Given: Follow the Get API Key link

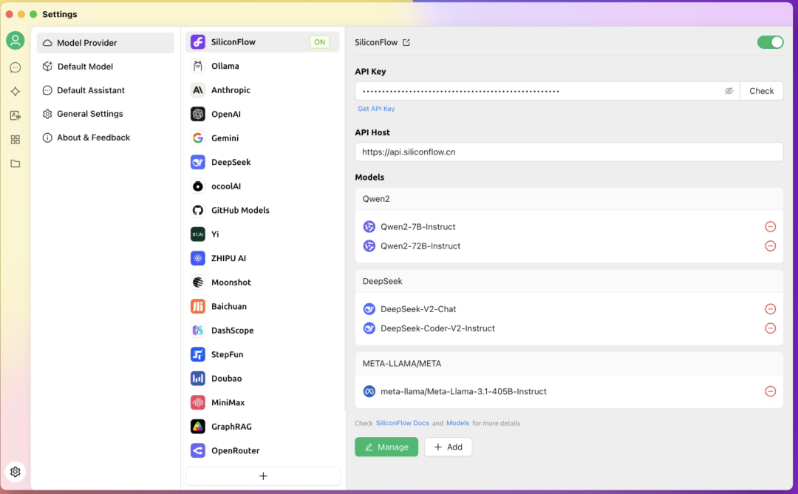Looking at the screenshot, I should [x=376, y=109].
